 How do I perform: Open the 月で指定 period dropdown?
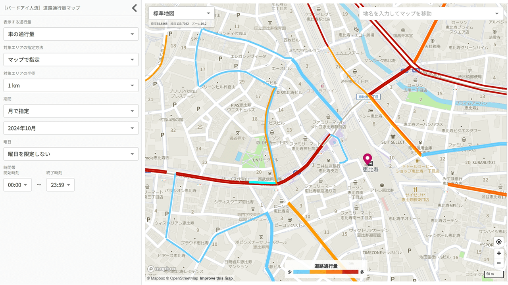coord(71,111)
